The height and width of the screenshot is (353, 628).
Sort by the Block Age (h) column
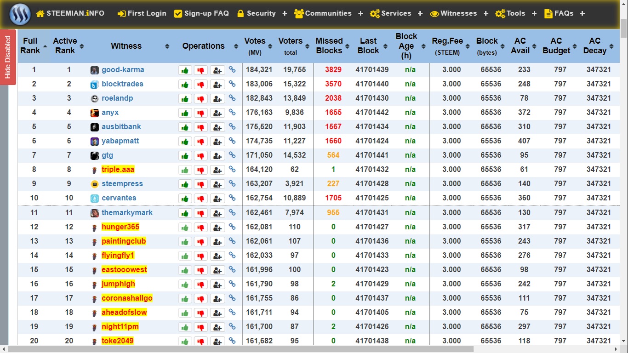click(410, 46)
